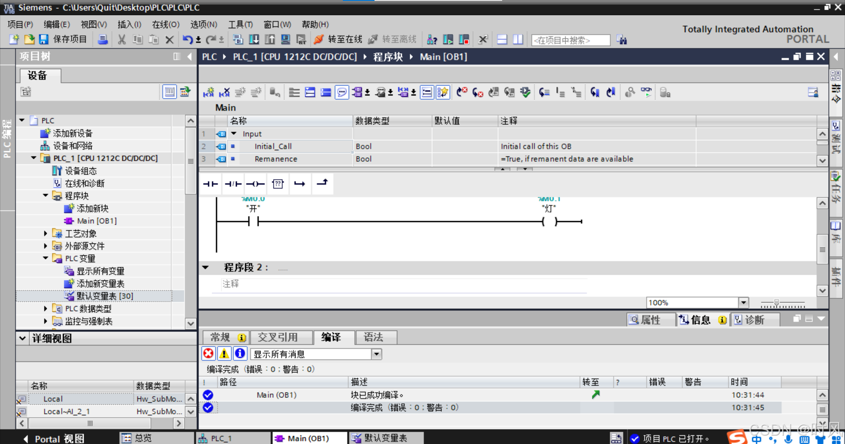Expand 工艺对象 tree folder

click(46, 233)
